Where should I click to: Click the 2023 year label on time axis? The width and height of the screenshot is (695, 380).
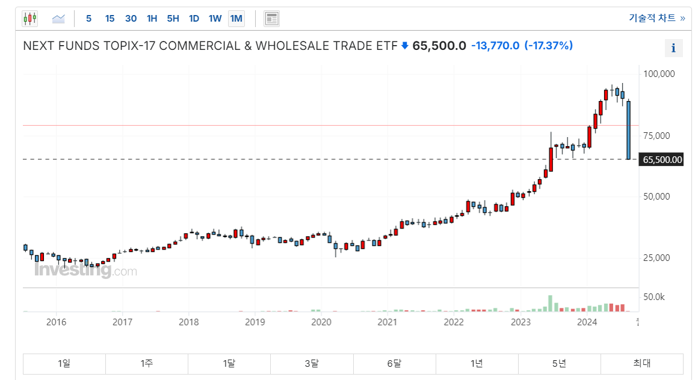point(521,322)
